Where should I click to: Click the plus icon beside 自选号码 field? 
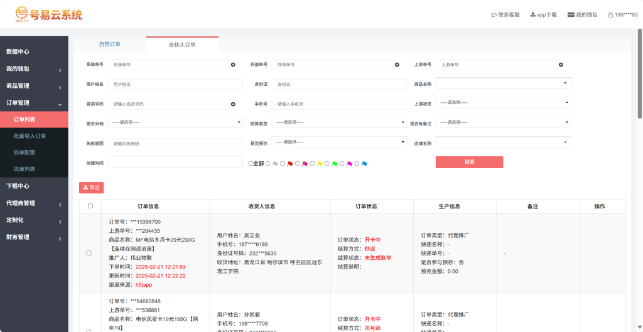point(233,104)
